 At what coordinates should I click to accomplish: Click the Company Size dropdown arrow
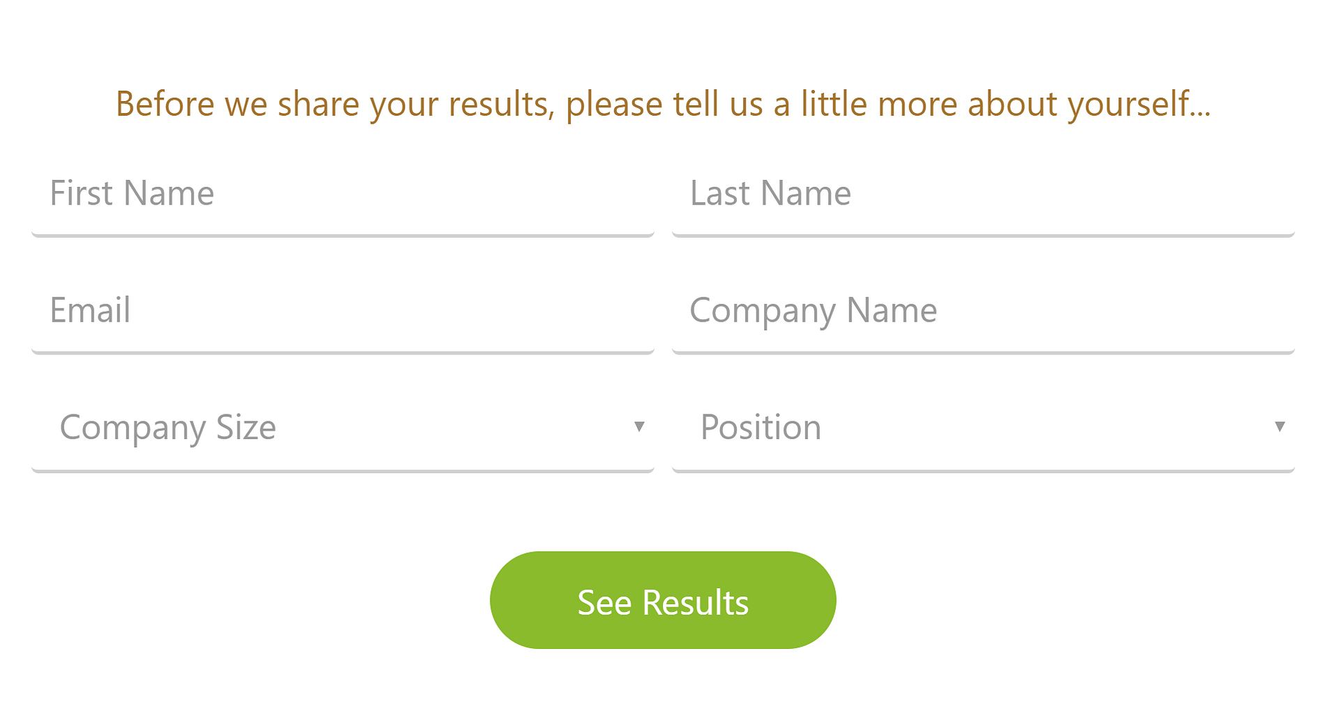click(638, 426)
